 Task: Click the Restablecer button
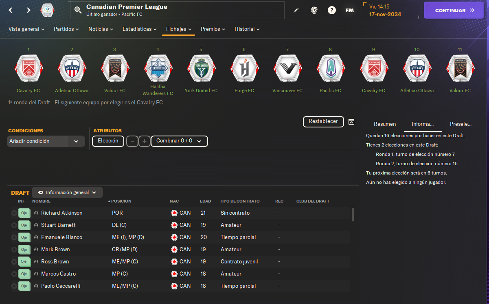323,121
